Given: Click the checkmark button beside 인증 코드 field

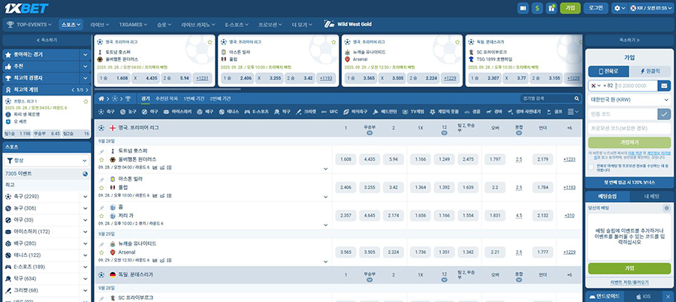Looking at the screenshot, I should click(x=665, y=114).
